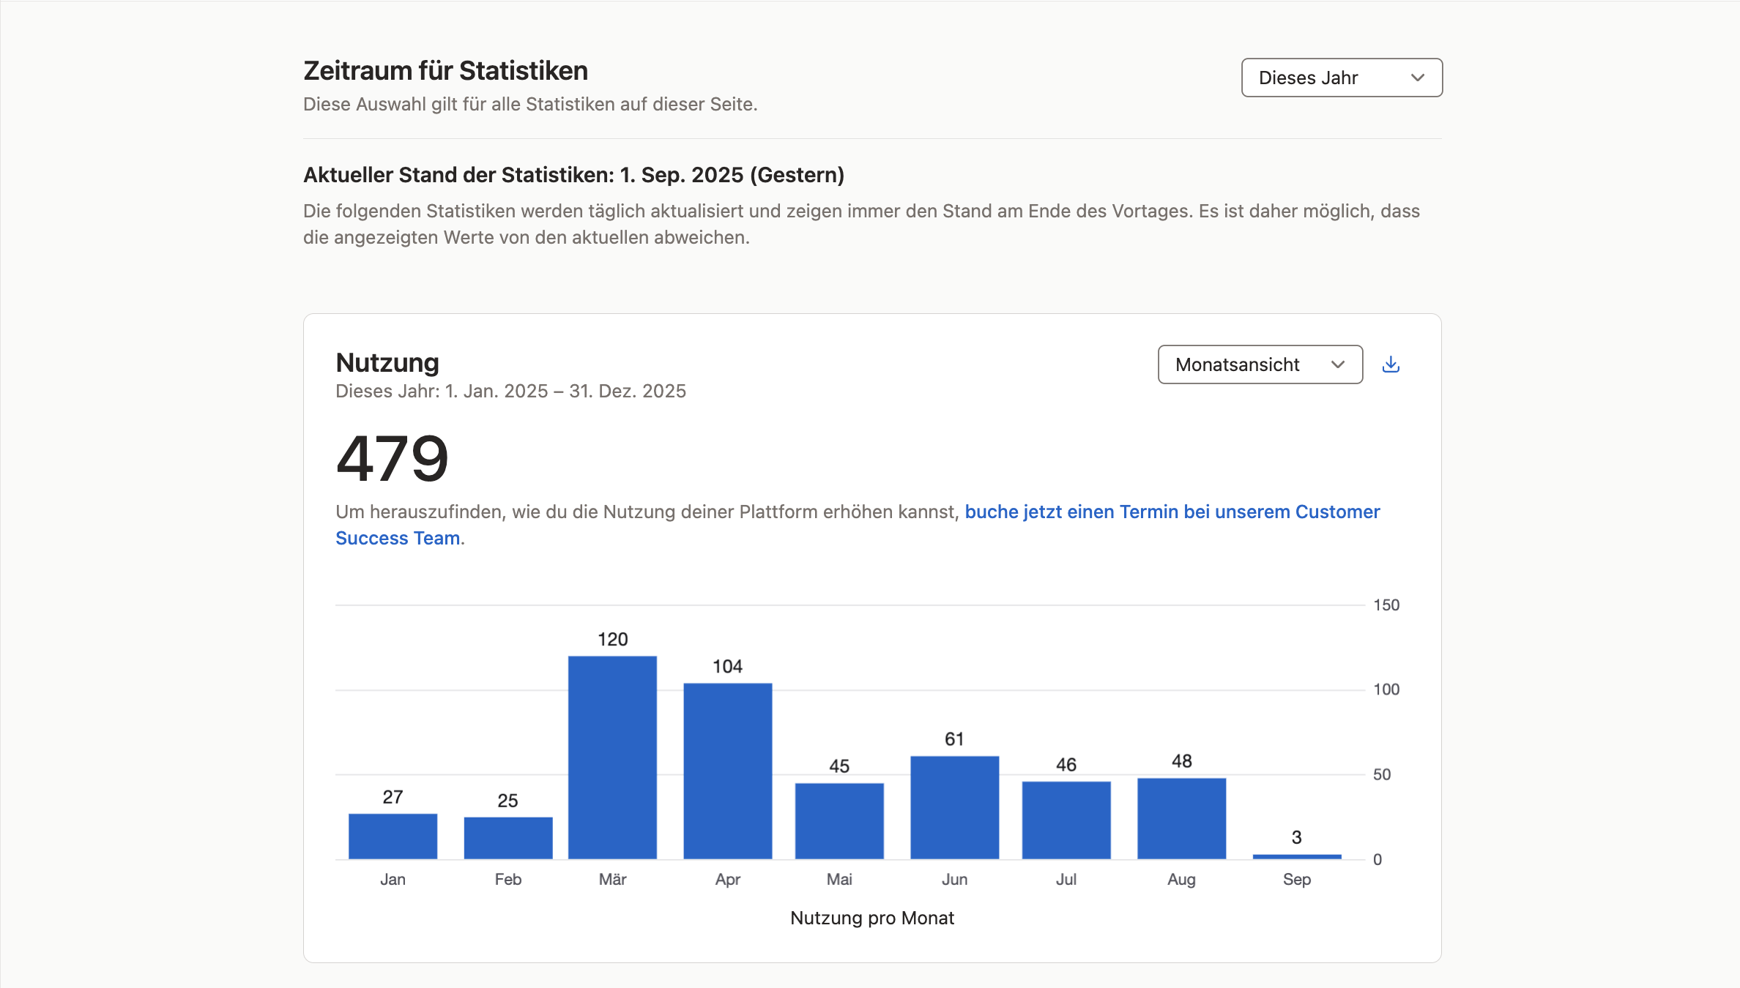This screenshot has width=1740, height=988.
Task: Open the Dieses Jahr period dropdown
Action: tap(1341, 78)
